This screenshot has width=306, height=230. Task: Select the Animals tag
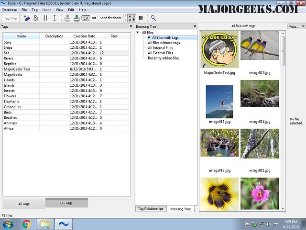point(66,123)
